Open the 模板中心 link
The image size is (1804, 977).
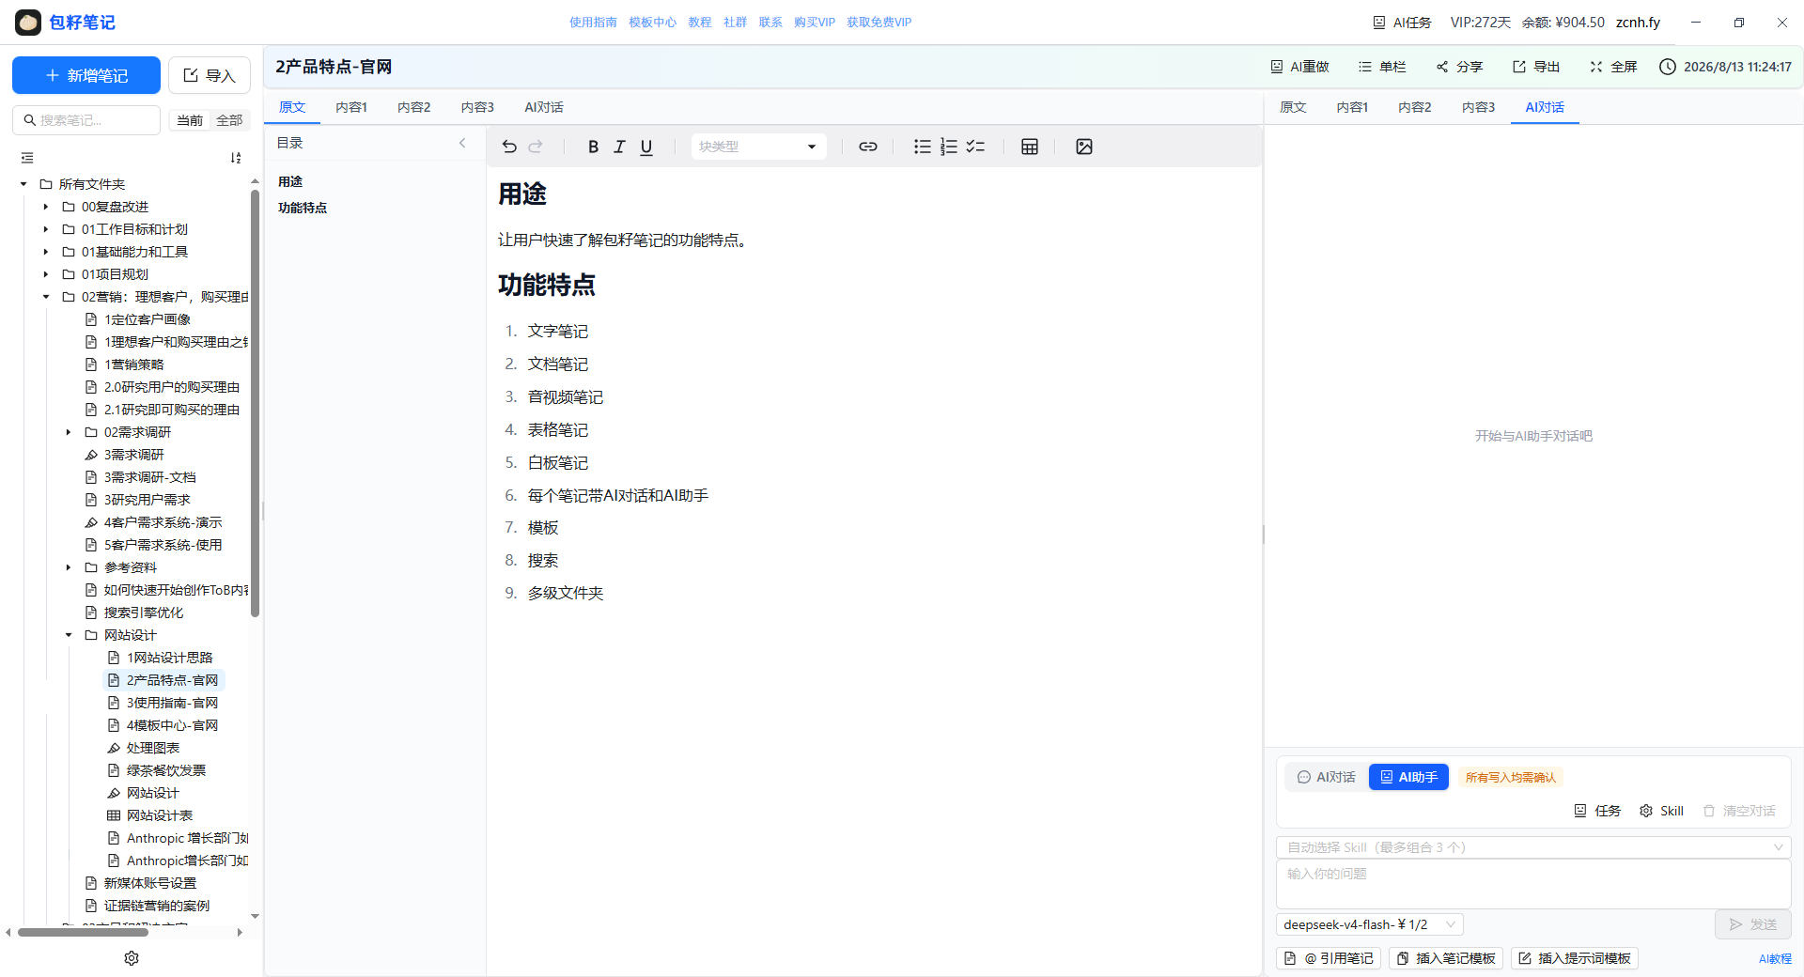(x=652, y=23)
